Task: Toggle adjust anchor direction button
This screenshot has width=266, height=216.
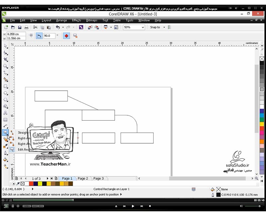Action: click(39, 36)
